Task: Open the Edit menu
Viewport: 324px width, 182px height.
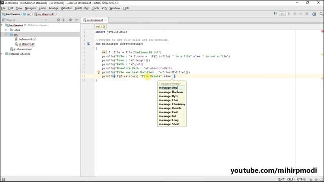Action: point(11,8)
